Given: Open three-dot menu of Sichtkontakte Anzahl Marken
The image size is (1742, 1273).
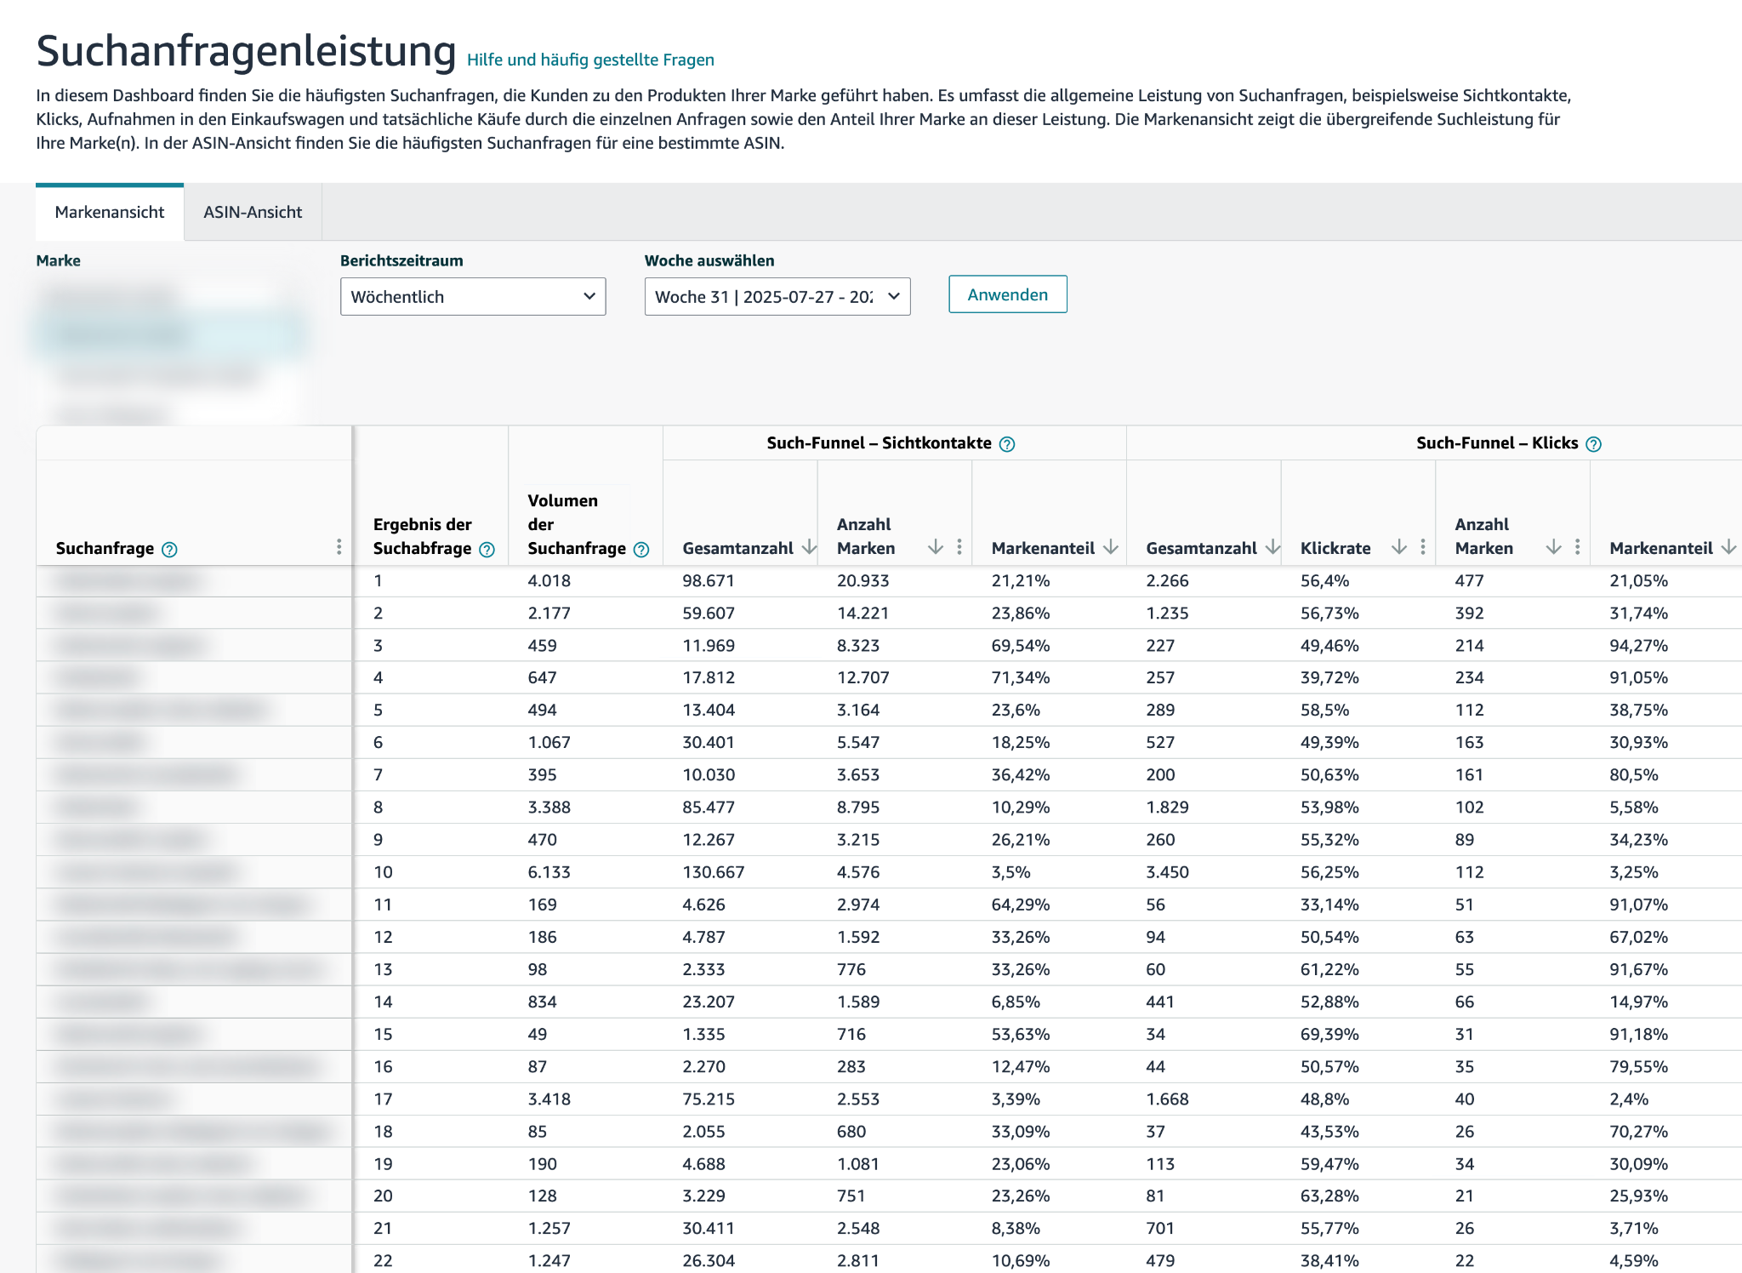Looking at the screenshot, I should pos(959,547).
